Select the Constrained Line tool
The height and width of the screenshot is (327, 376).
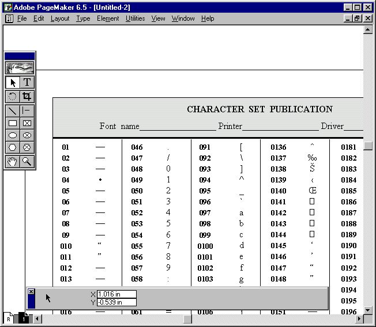(27, 111)
